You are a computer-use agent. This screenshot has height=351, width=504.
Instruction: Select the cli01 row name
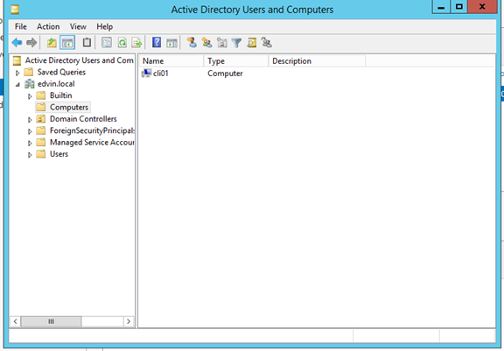[x=161, y=74]
